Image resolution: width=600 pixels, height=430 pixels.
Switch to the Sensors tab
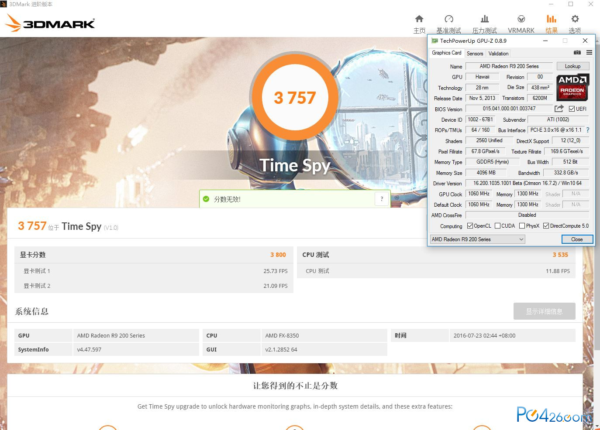[475, 54]
